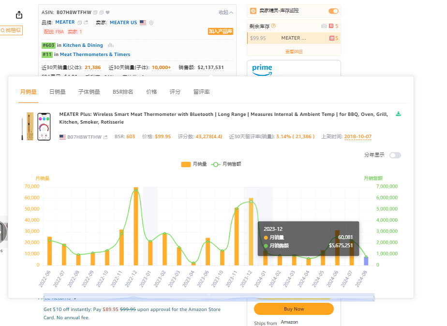
Task: Select the $99.95 MEATER stock row
Action: pos(294,38)
